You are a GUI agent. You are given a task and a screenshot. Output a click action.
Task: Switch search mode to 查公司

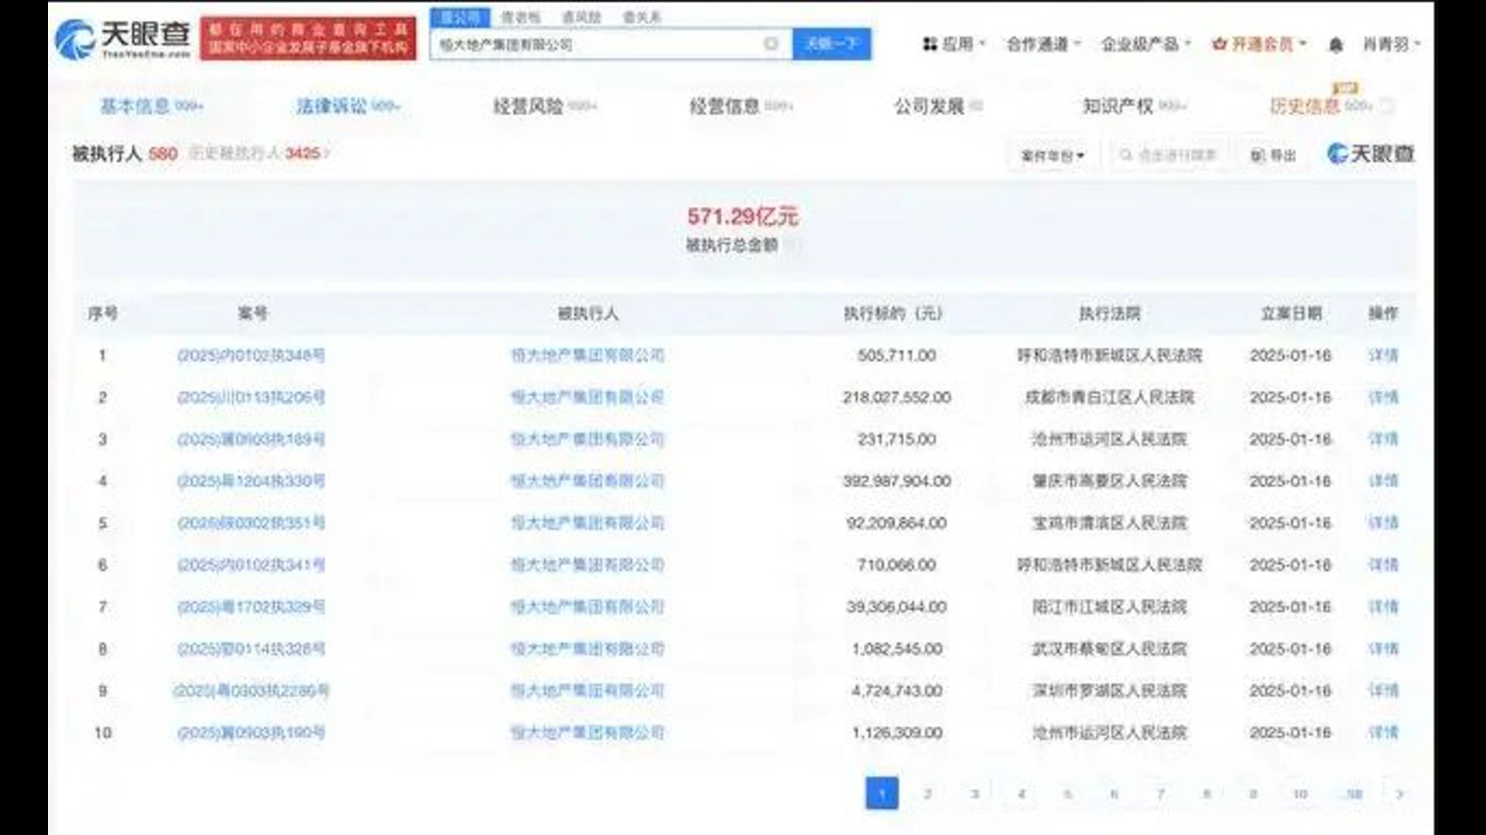[460, 17]
